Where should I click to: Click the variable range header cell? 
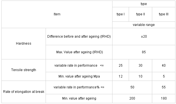[x=144, y=25]
